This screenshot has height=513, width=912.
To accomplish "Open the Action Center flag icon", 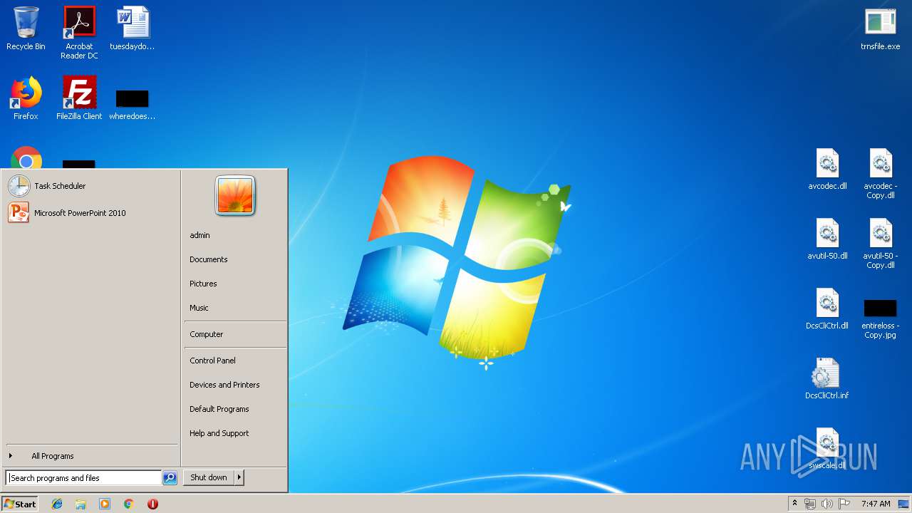I will pyautogui.click(x=844, y=504).
